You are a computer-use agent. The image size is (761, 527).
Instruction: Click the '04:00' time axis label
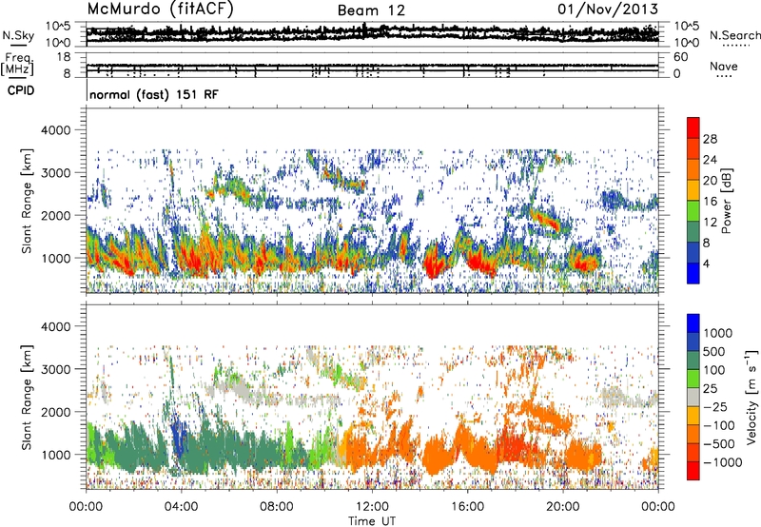(x=182, y=507)
